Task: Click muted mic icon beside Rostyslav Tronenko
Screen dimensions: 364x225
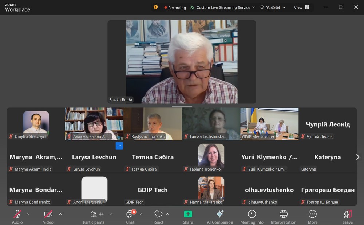Action: tap(128, 136)
